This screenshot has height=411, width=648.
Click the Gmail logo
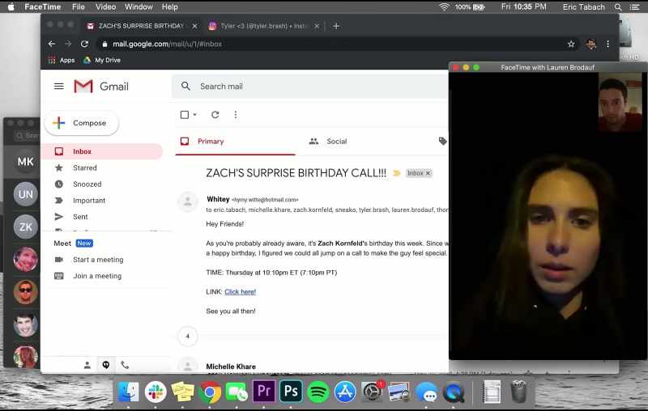point(101,87)
